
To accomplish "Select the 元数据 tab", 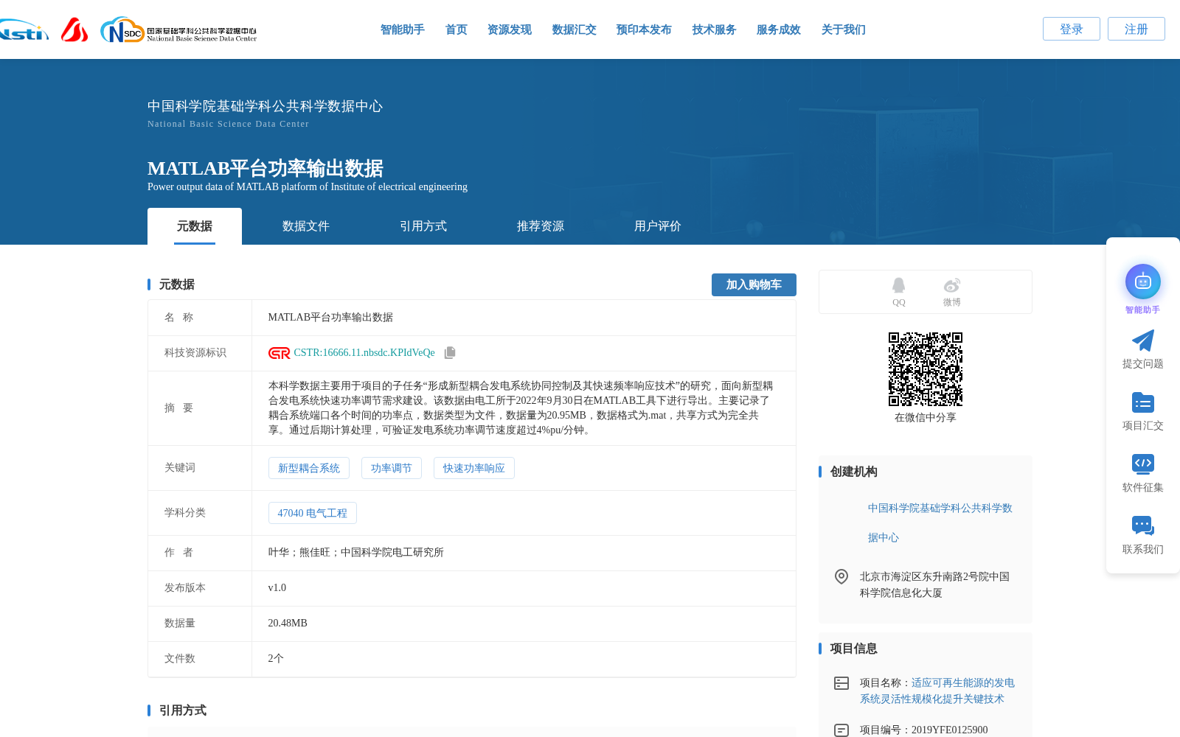I will coord(195,226).
